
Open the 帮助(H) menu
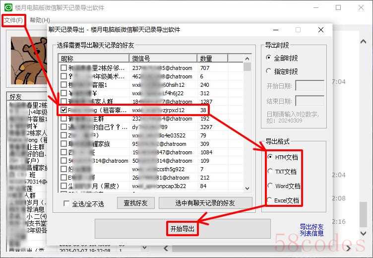(x=40, y=20)
